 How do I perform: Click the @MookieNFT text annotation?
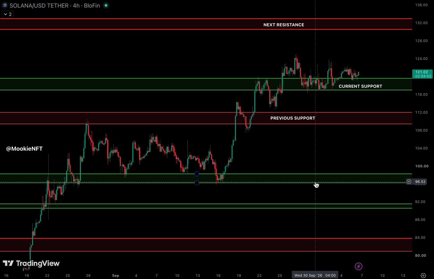[24, 149]
